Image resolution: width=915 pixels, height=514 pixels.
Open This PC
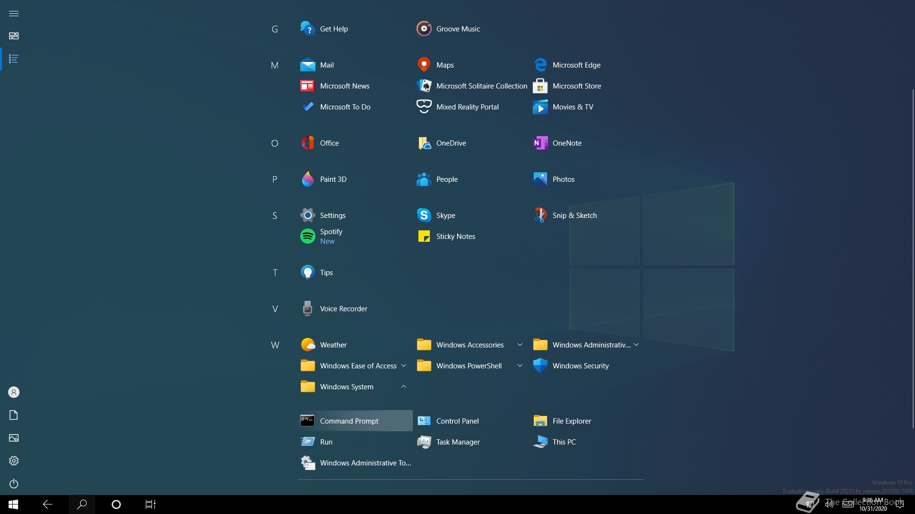pos(587,442)
